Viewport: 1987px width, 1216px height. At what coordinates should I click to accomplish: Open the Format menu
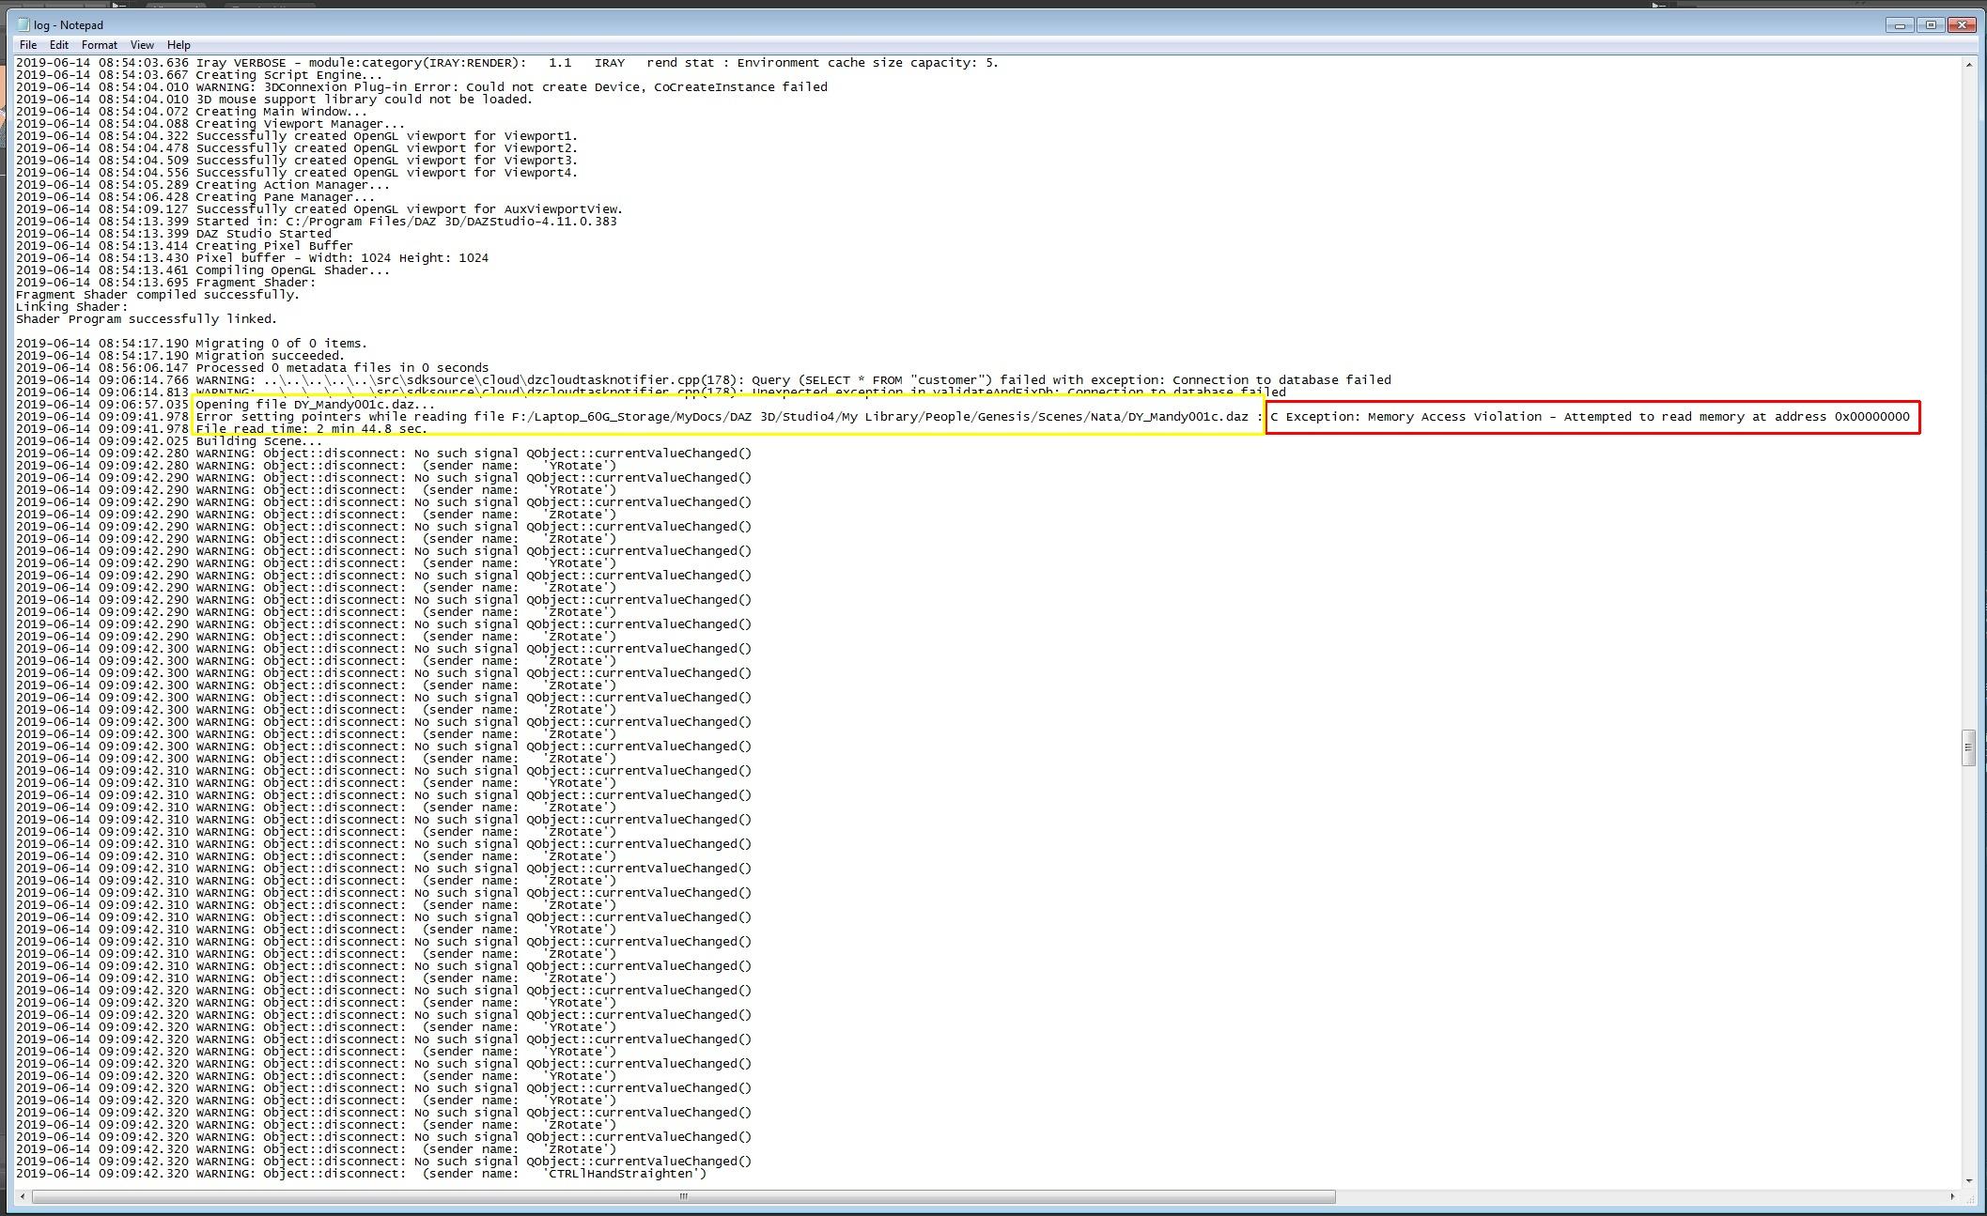[99, 45]
